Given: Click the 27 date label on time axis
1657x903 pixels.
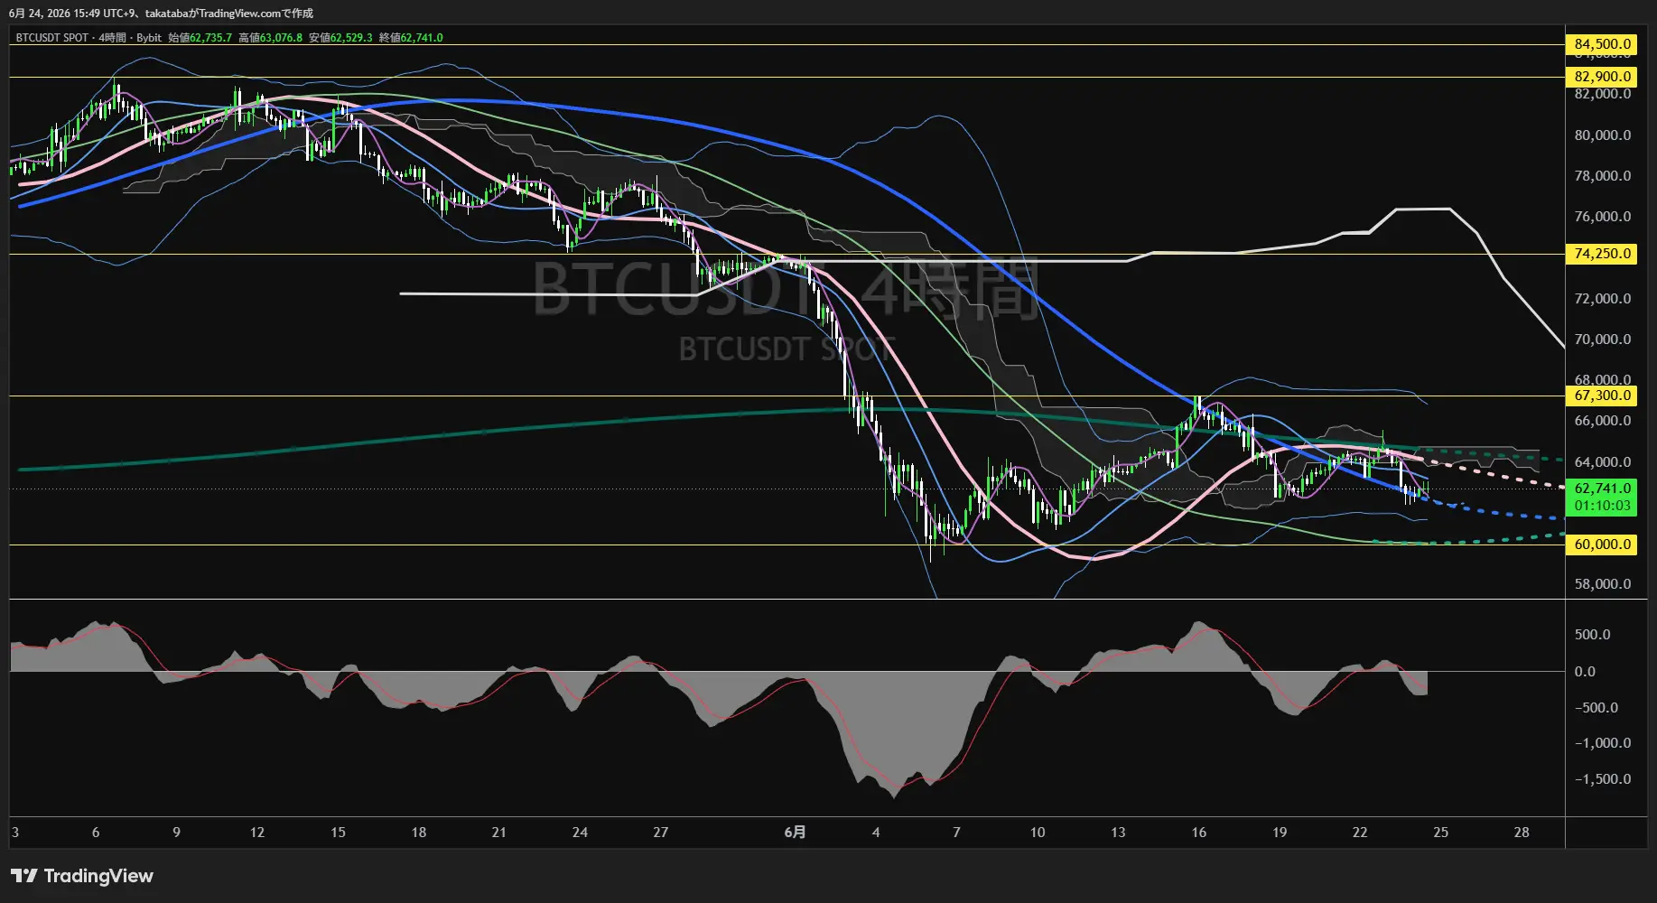Looking at the screenshot, I should 661,833.
